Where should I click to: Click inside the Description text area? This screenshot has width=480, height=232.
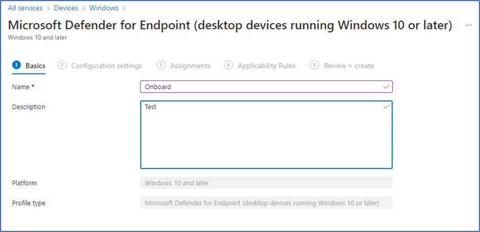(x=266, y=135)
